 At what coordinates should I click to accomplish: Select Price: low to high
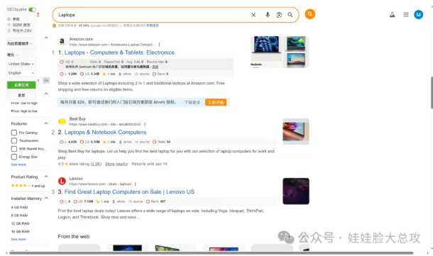click(x=24, y=103)
